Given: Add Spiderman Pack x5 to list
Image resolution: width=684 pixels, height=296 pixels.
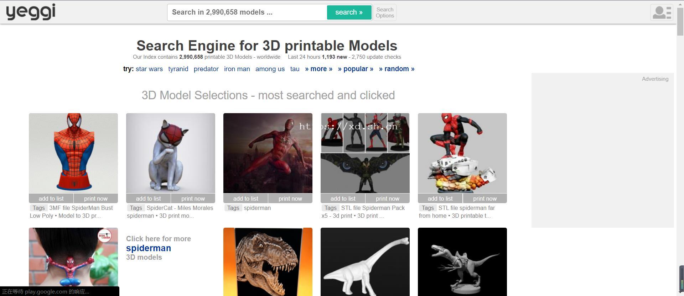Looking at the screenshot, I should pyautogui.click(x=343, y=199).
